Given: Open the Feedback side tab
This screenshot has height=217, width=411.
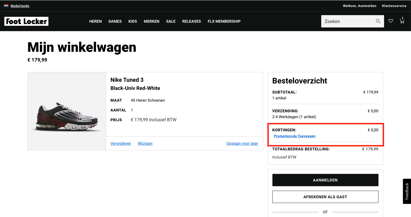Looking at the screenshot, I should point(407,191).
